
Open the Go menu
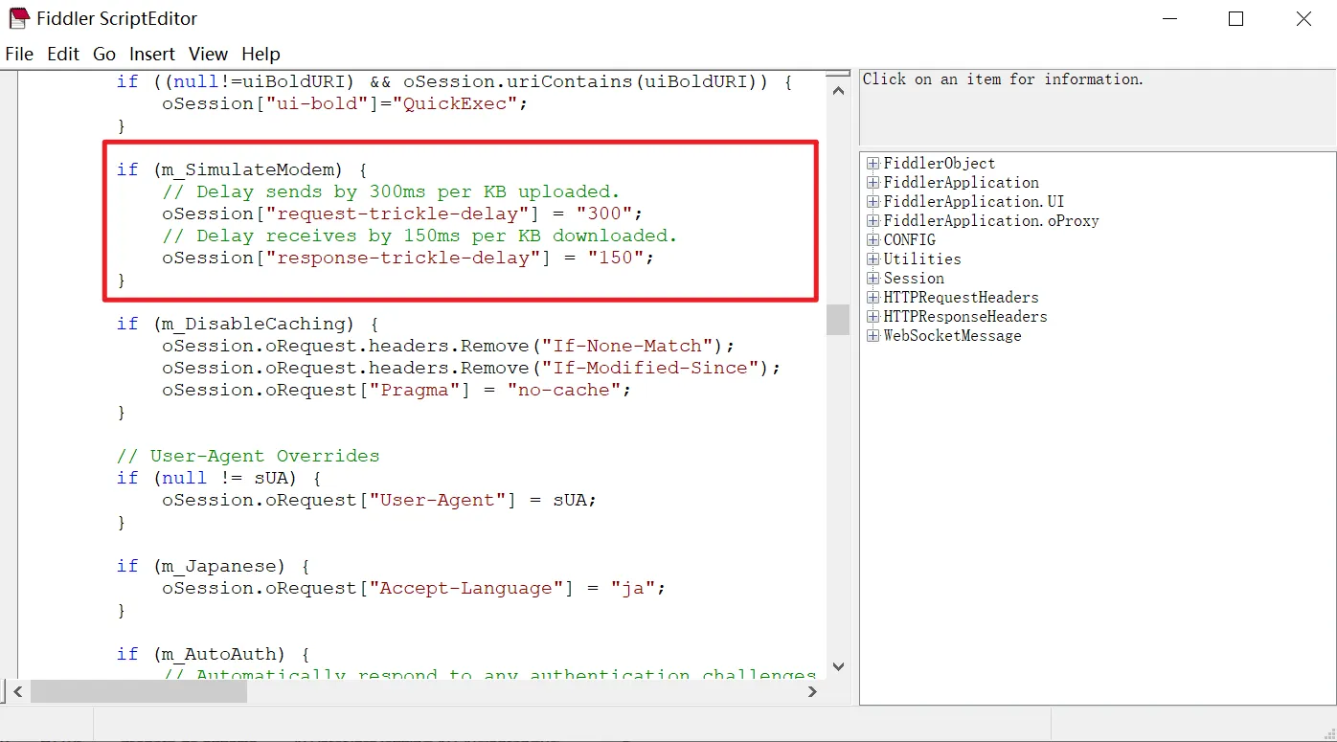pos(104,54)
